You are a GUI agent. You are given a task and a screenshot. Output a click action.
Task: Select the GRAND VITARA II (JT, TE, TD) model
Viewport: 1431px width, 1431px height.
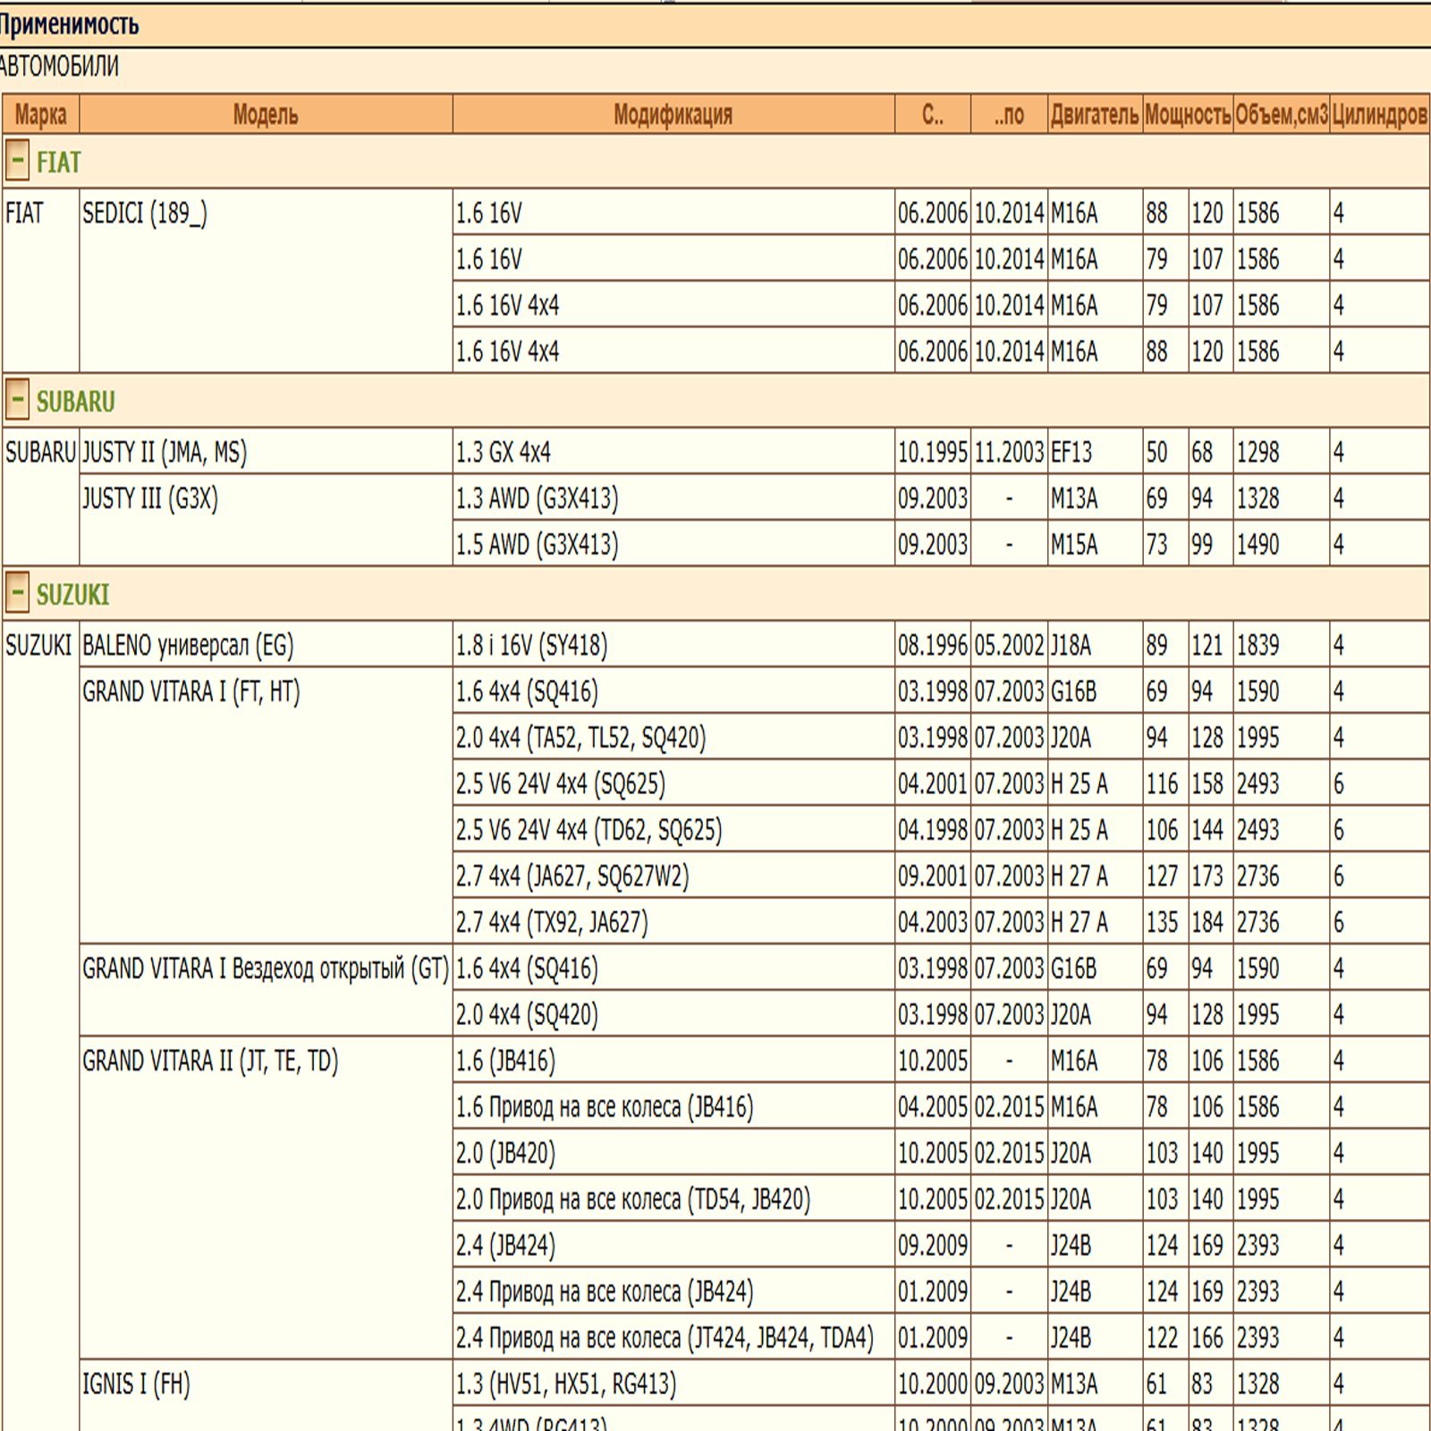[210, 1061]
